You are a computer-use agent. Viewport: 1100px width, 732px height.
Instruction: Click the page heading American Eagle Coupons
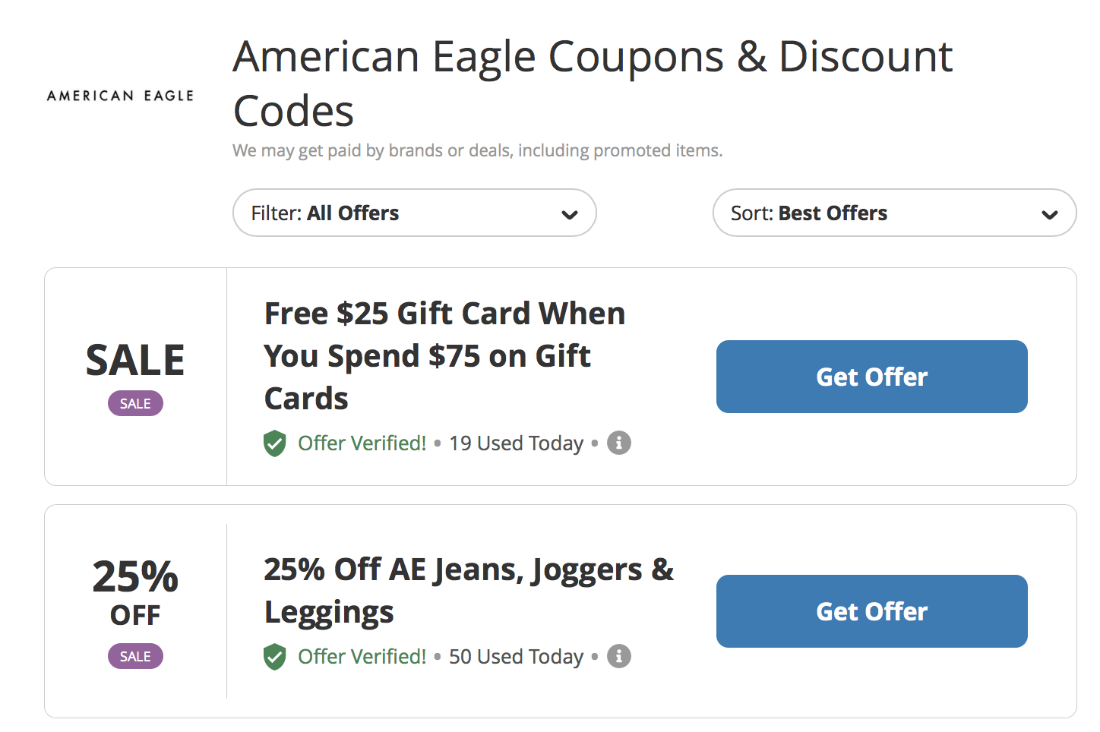pos(592,82)
